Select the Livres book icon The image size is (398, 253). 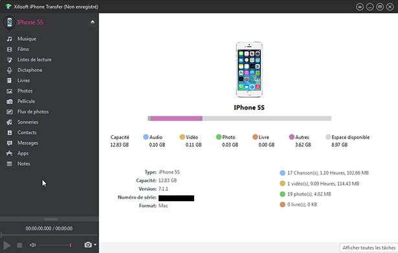pyautogui.click(x=10, y=80)
